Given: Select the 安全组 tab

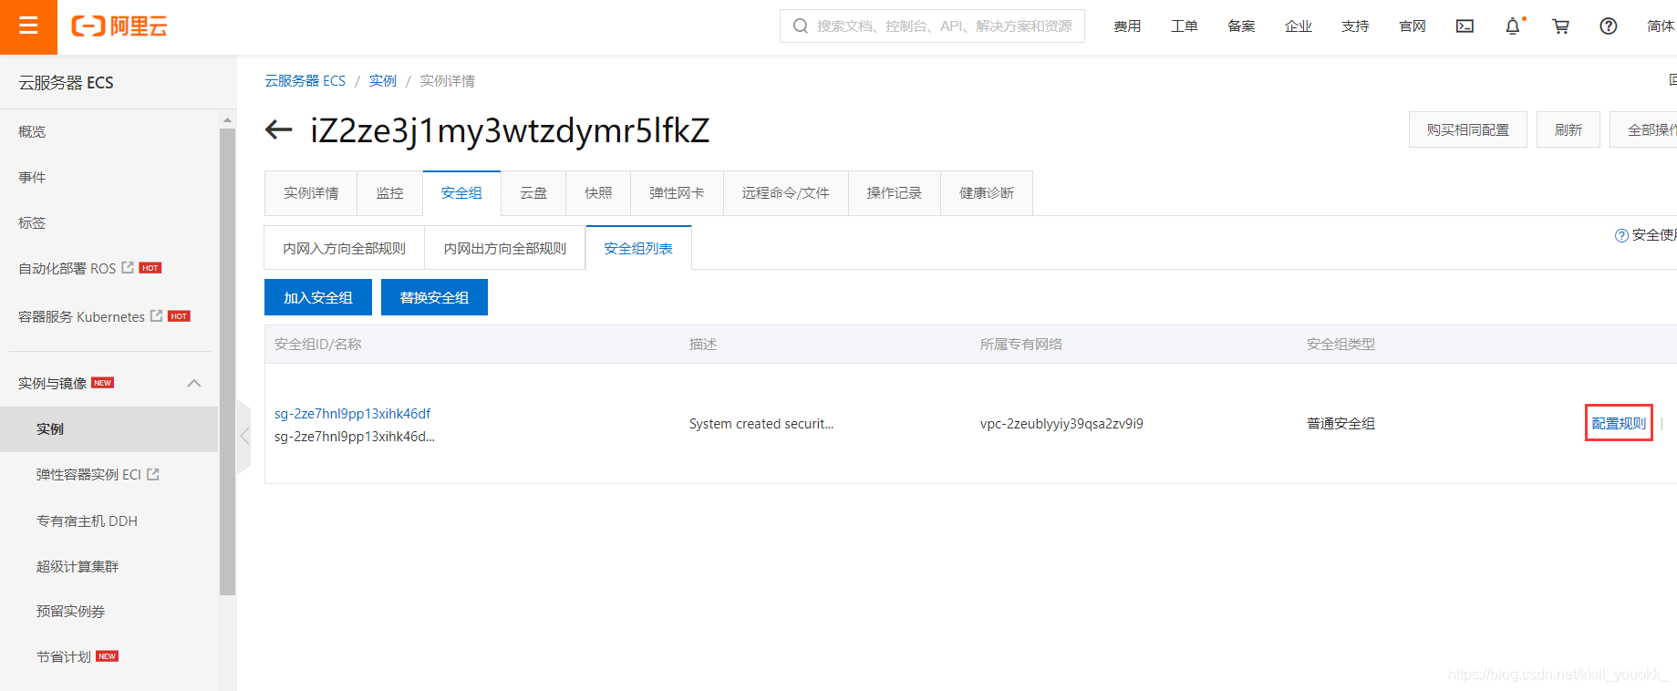Looking at the screenshot, I should point(461,193).
